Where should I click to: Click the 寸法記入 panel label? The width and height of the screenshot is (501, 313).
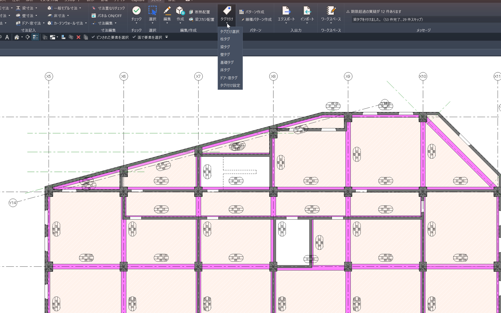point(28,30)
